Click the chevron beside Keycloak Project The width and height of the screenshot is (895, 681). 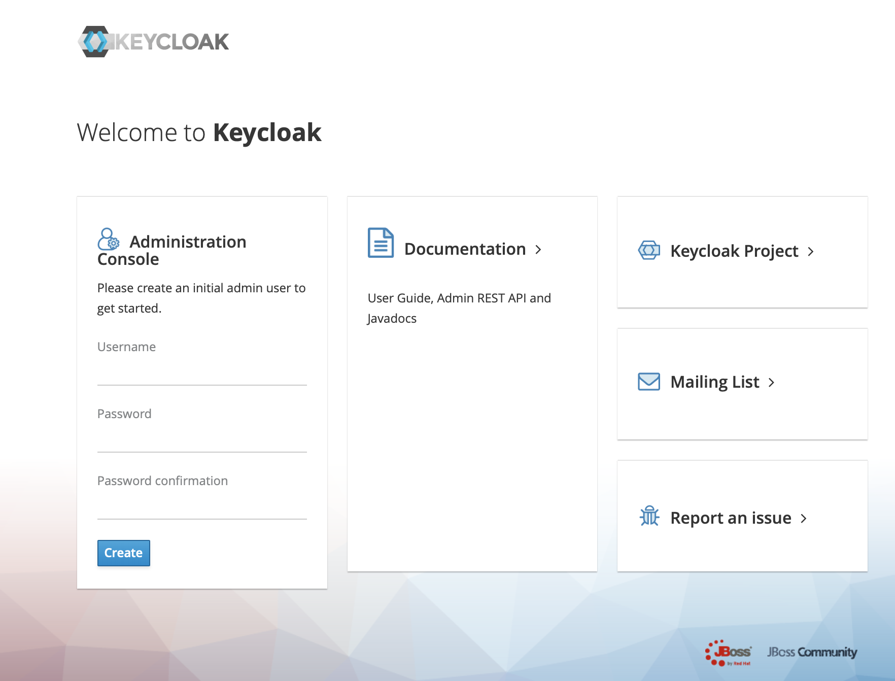pos(811,252)
